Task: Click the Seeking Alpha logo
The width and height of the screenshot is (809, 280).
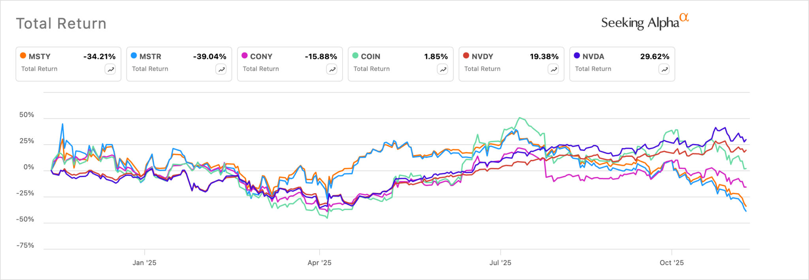Action: pyautogui.click(x=645, y=22)
